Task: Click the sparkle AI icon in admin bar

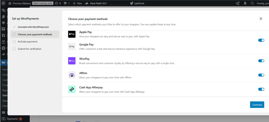Action: pyautogui.click(x=237, y=3)
